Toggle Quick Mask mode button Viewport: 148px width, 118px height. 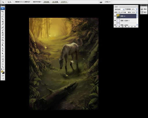[x=3, y=75]
